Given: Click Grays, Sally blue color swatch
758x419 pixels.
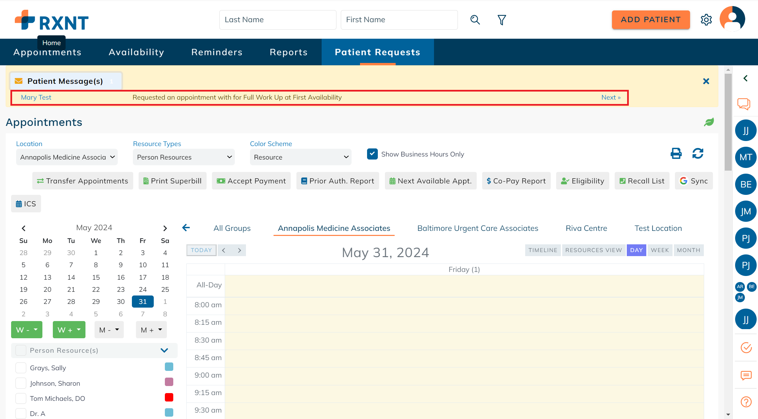Looking at the screenshot, I should [x=169, y=367].
